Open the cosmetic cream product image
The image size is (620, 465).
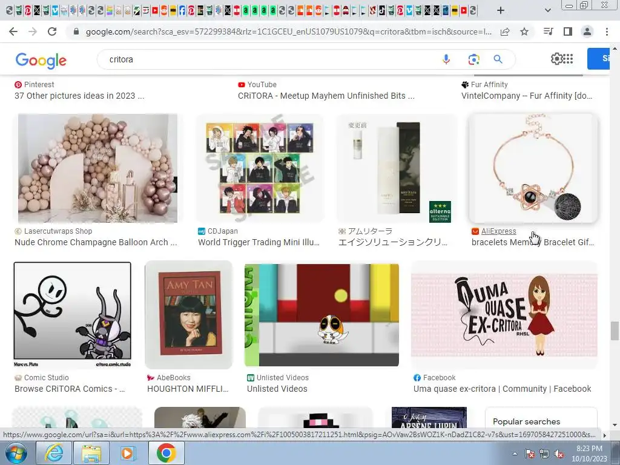(397, 168)
